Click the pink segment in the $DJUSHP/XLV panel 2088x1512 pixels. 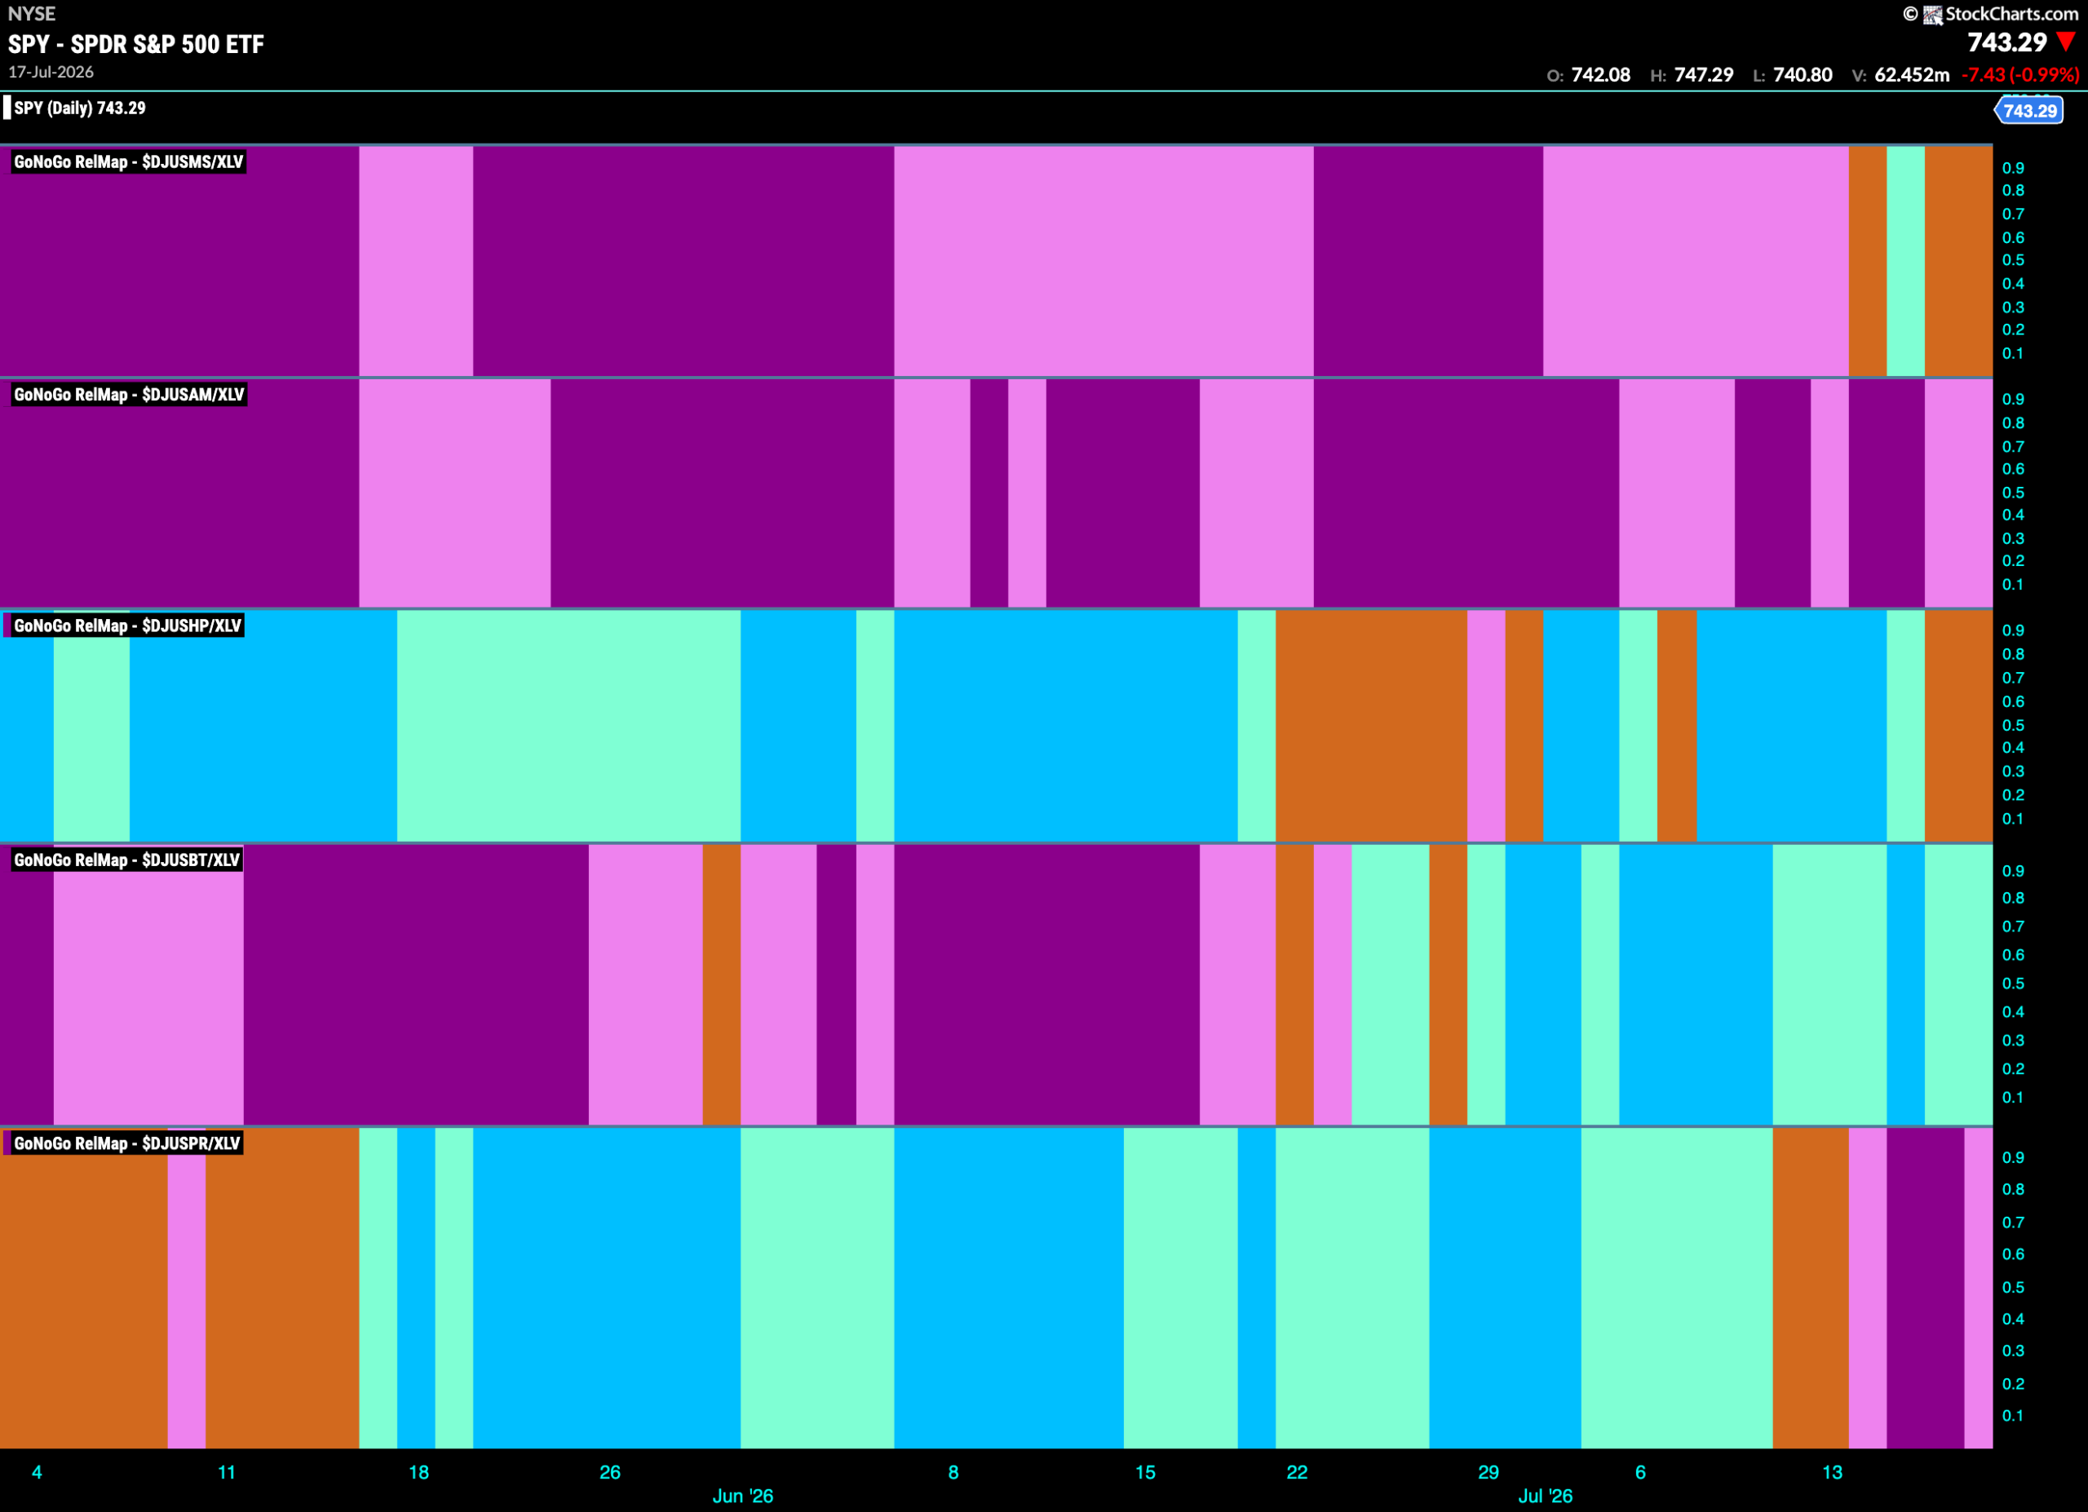(1486, 726)
